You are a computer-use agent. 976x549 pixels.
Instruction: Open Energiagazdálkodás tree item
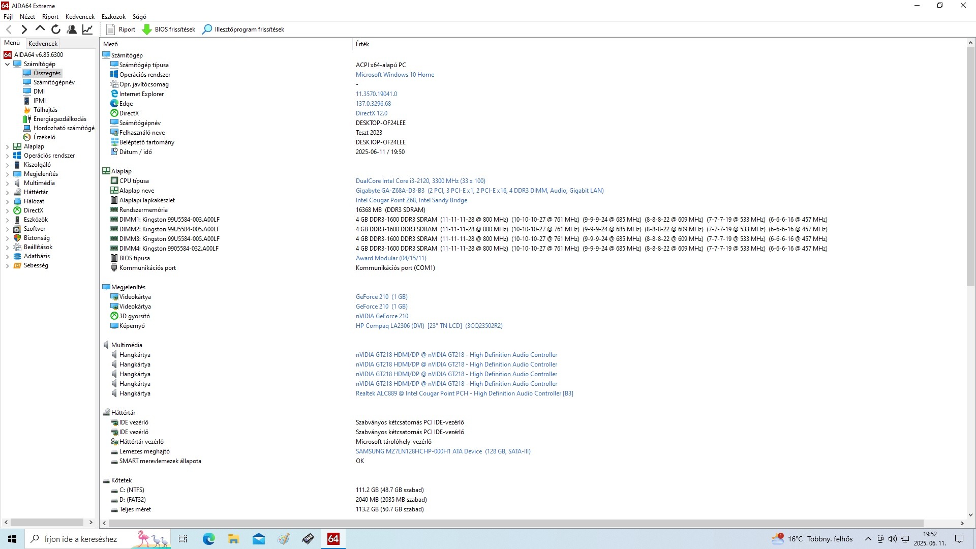coord(60,119)
